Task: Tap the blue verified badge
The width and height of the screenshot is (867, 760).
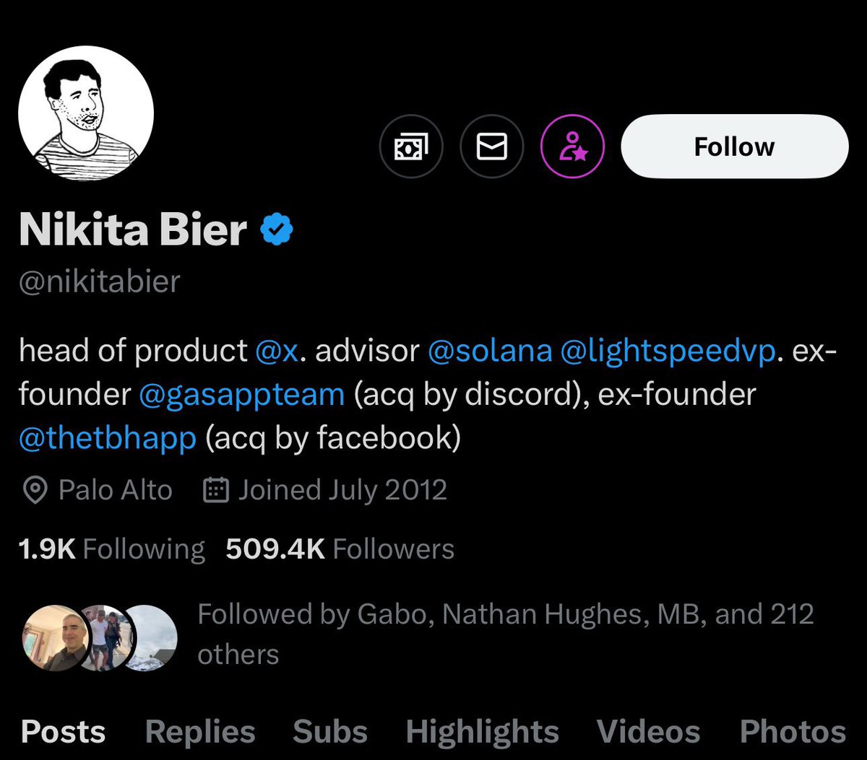Action: [x=276, y=230]
